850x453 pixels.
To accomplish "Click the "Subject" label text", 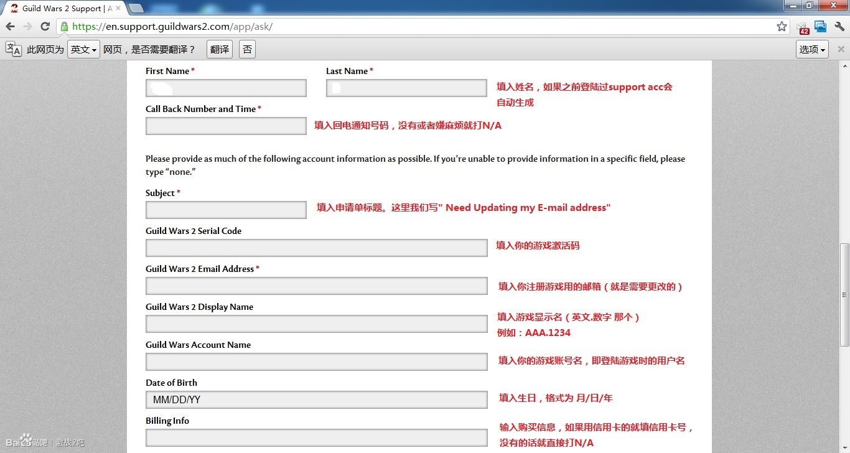I will 160,193.
